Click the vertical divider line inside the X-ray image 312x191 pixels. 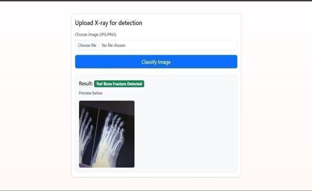click(95, 137)
